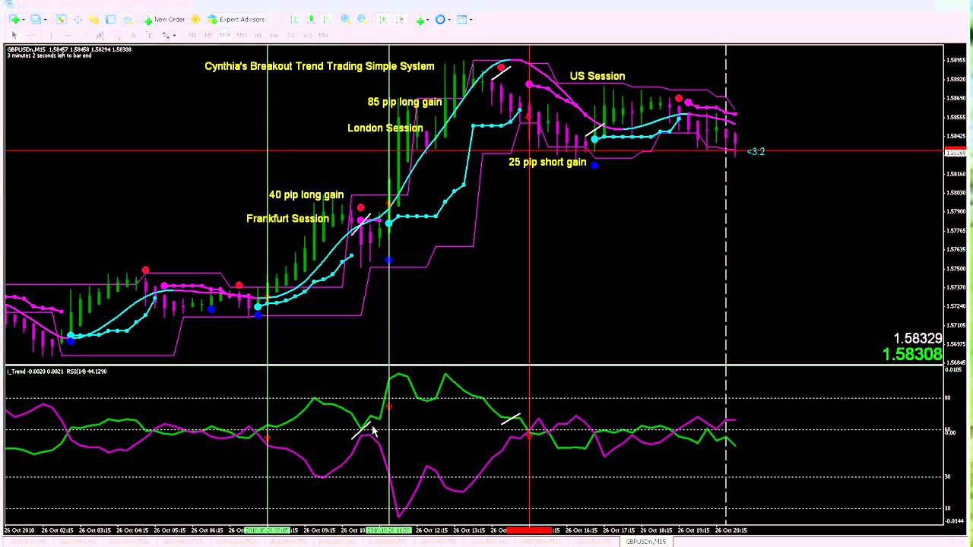Open the New Chart toolbar icon
This screenshot has width=973, height=547.
pos(14,19)
